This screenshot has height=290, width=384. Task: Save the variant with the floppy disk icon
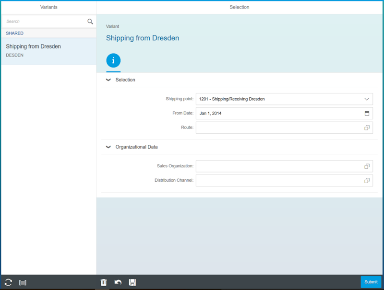coord(132,282)
